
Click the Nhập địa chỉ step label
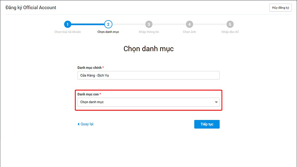[x=230, y=32]
